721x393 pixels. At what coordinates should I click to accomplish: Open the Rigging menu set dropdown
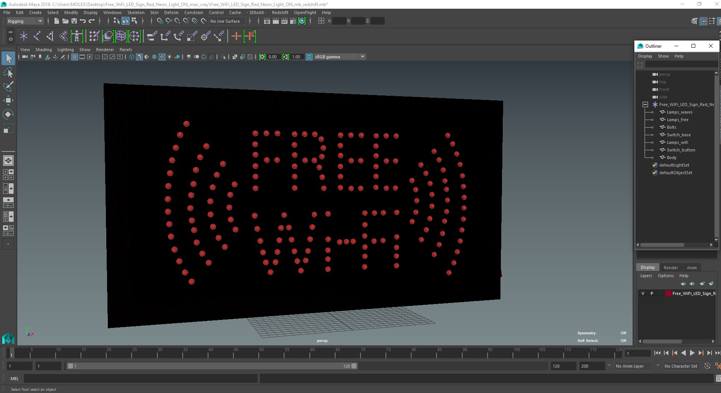click(x=25, y=21)
